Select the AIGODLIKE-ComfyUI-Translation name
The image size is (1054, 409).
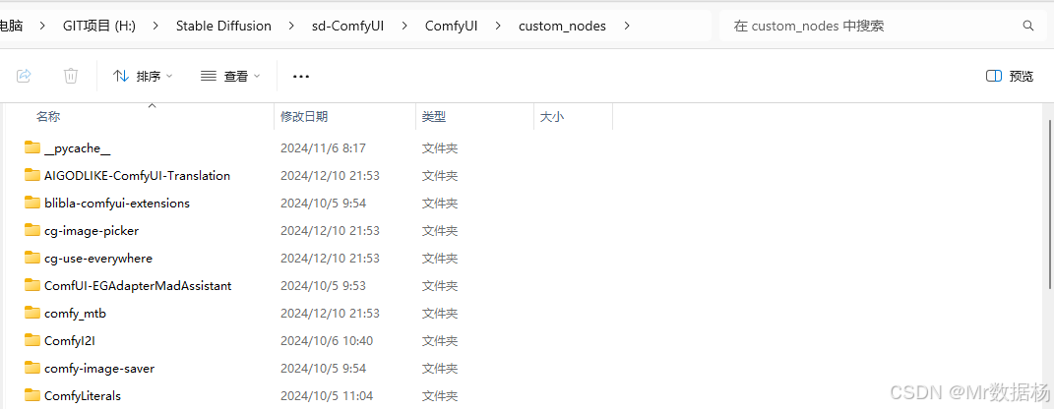[x=137, y=176]
